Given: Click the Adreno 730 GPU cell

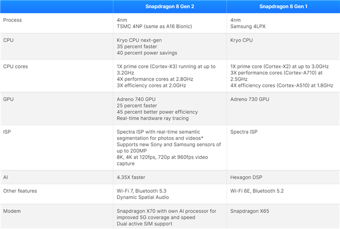Looking at the screenshot, I should click(249, 99).
